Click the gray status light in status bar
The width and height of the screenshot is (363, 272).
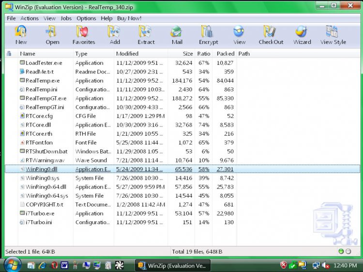click(348, 251)
